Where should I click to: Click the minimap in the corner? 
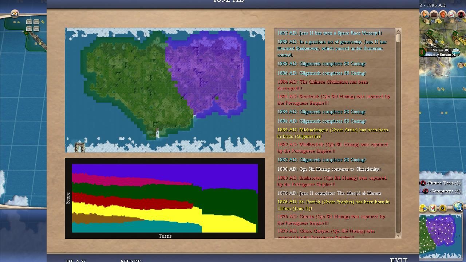(x=441, y=236)
